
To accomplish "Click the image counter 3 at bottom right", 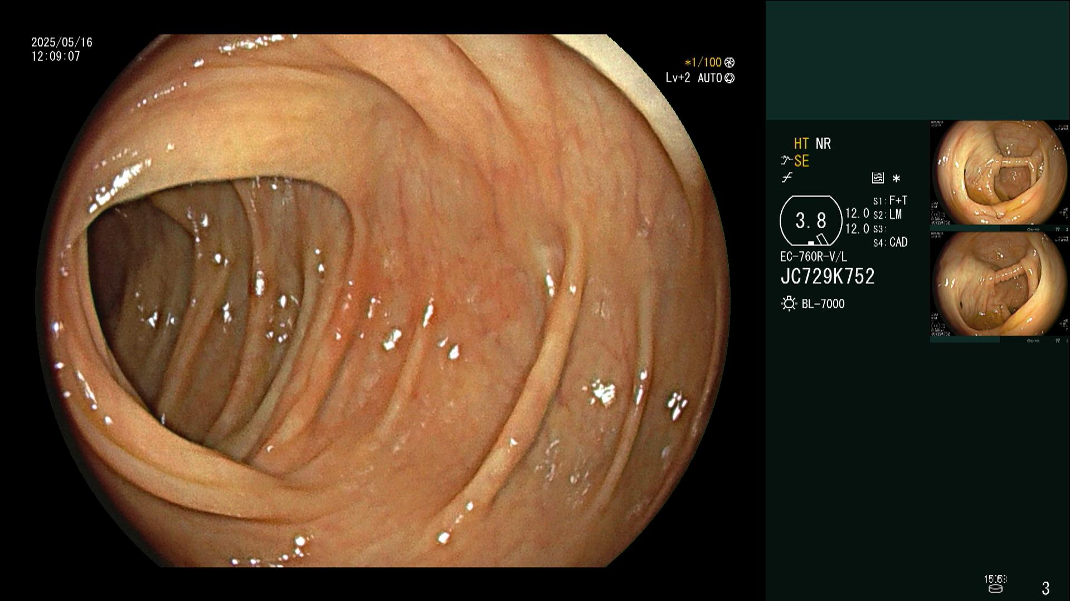I will click(1045, 588).
